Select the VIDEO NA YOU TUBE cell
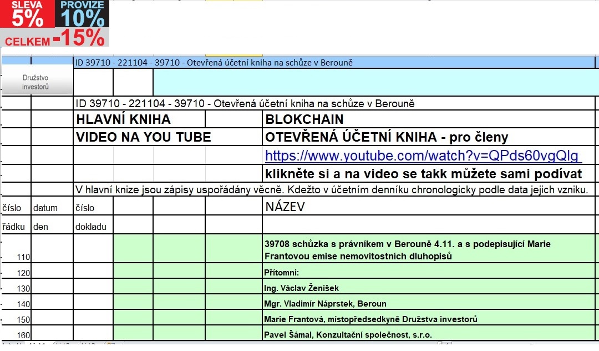The image size is (599, 351). click(167, 137)
